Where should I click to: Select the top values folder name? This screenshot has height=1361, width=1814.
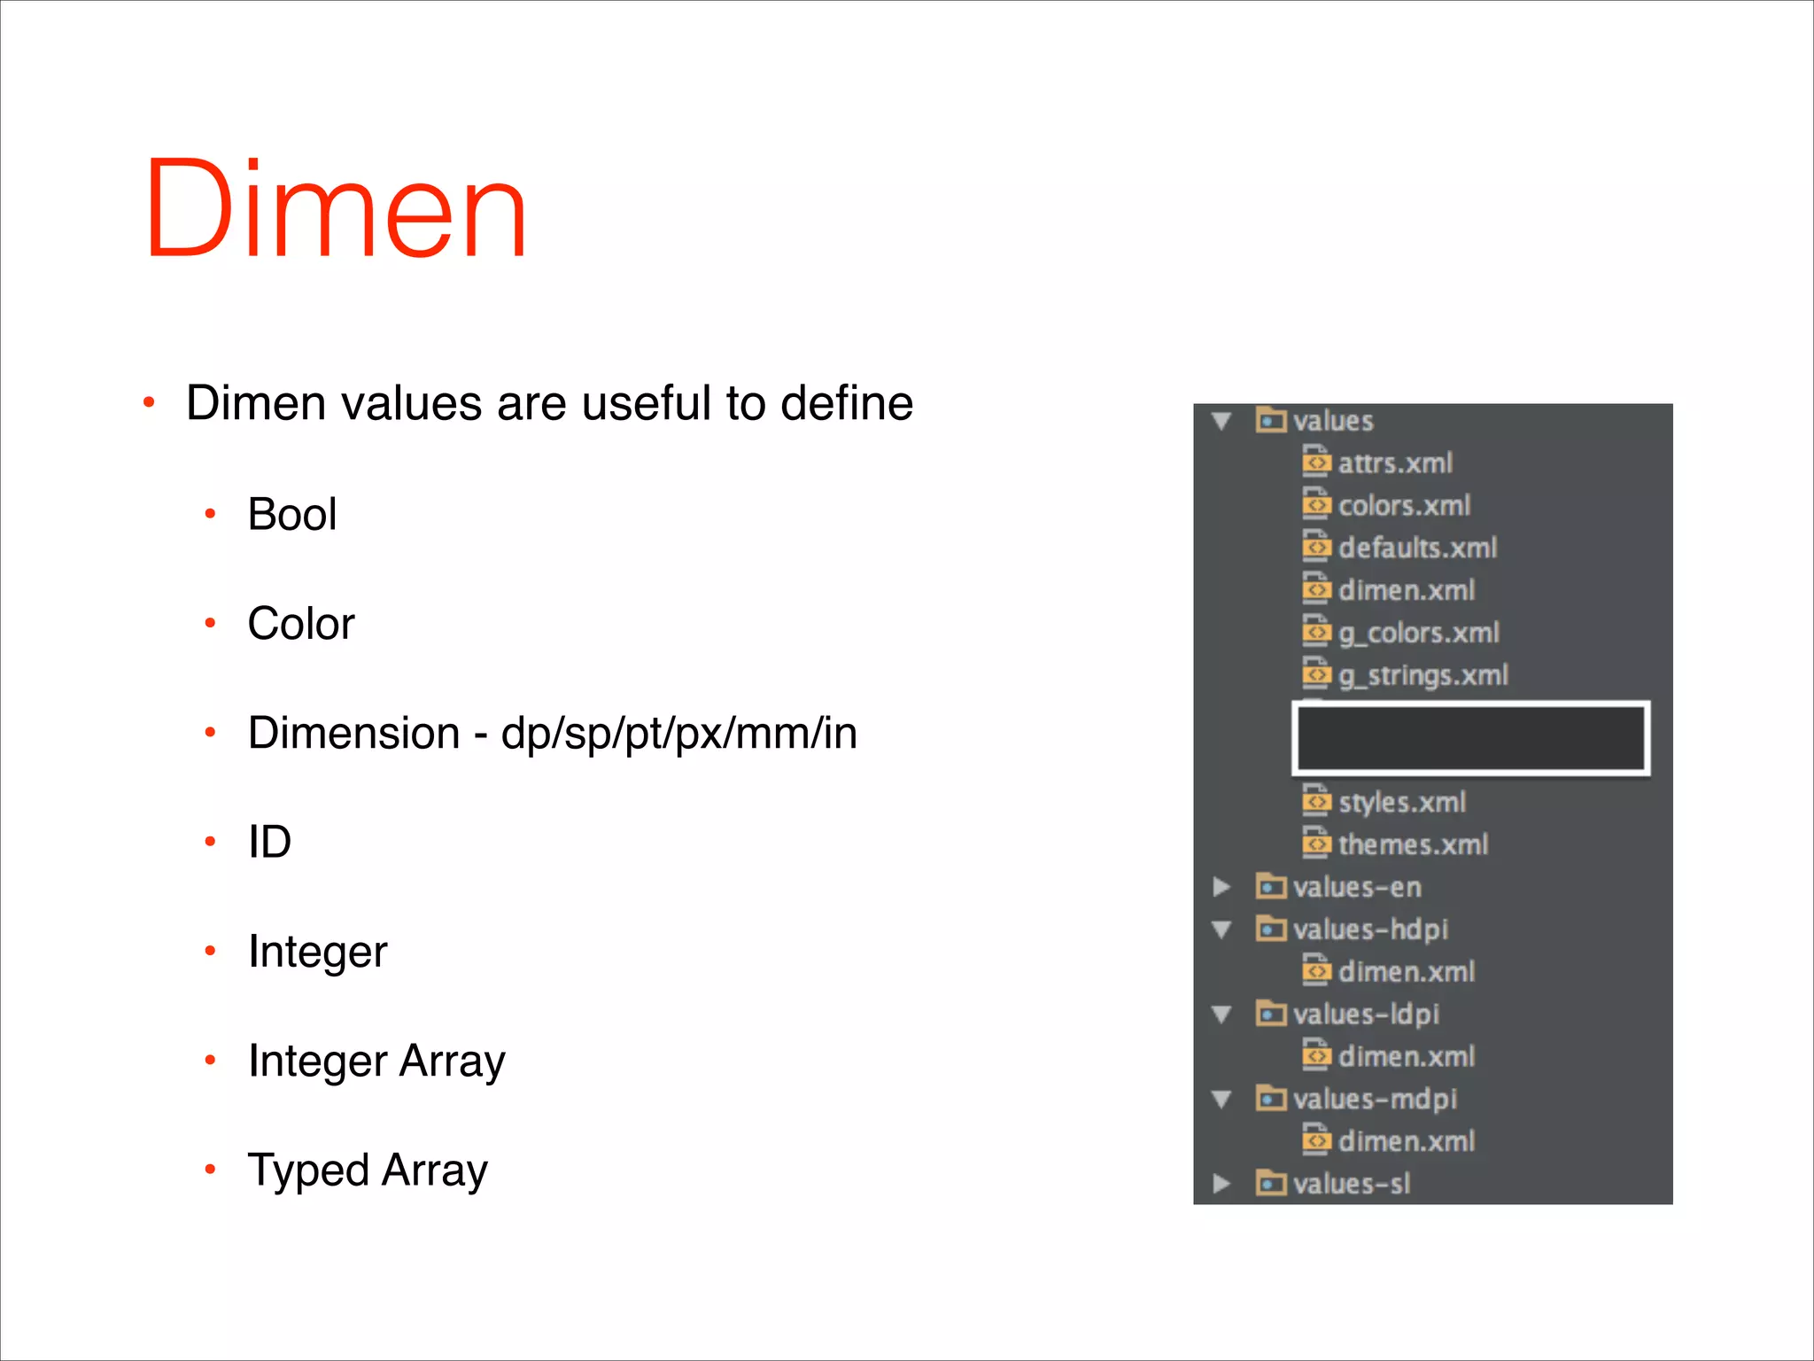click(1333, 421)
